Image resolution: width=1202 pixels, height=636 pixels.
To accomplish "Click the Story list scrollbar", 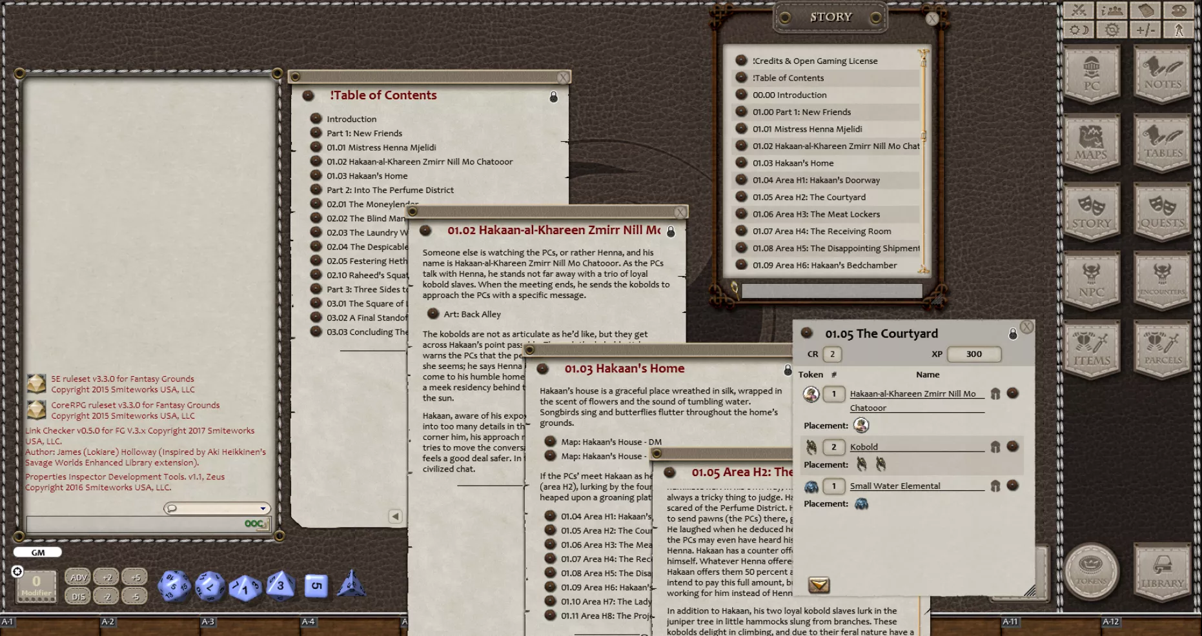I will click(924, 161).
